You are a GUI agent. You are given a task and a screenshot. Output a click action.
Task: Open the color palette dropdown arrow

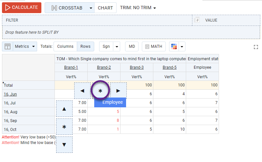pyautogui.click(x=182, y=46)
